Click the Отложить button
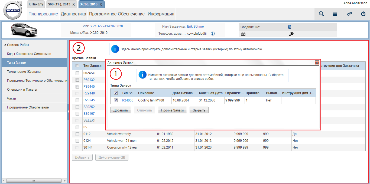Viewport: 370px width, 184px height. tap(145, 110)
